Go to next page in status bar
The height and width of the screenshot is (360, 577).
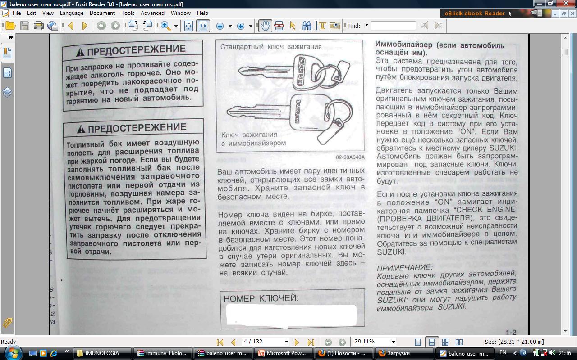point(297,342)
